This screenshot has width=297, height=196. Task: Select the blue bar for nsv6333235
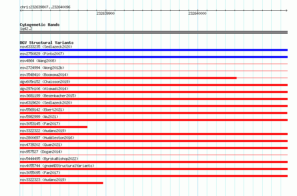(154, 50)
